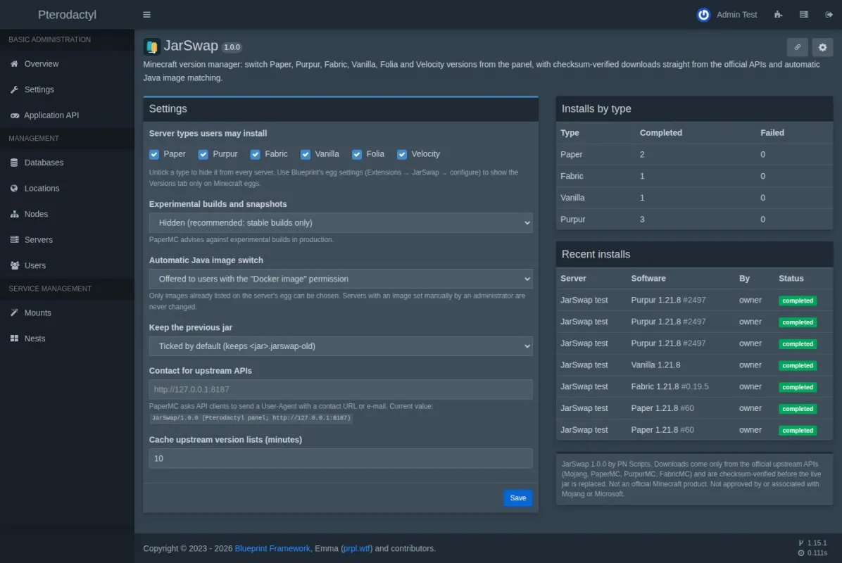The width and height of the screenshot is (842, 563).
Task: Open the extensions puzzle-piece icon in header
Action: click(x=778, y=15)
